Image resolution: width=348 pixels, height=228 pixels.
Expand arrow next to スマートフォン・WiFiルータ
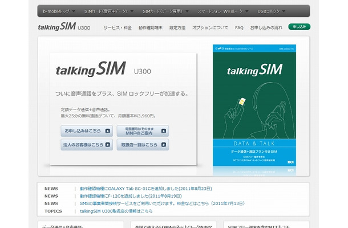coord(246,11)
